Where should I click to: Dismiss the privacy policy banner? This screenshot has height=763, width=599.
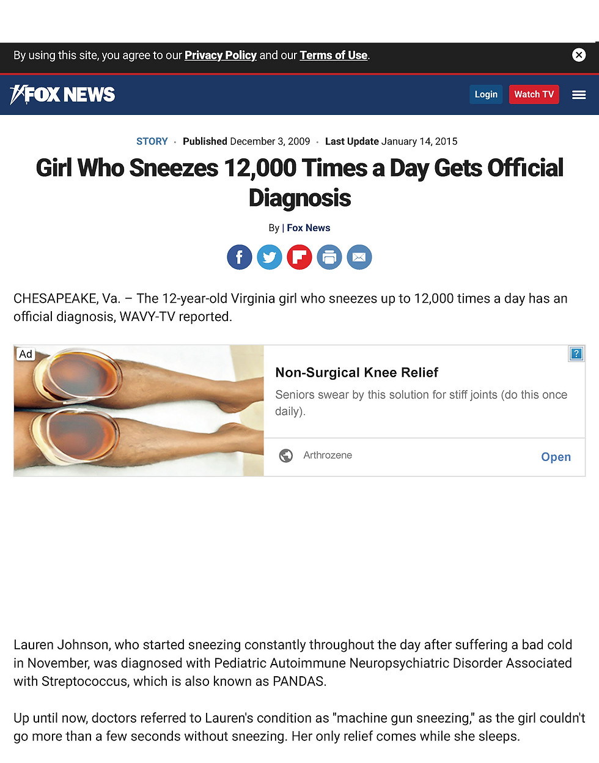pos(579,55)
